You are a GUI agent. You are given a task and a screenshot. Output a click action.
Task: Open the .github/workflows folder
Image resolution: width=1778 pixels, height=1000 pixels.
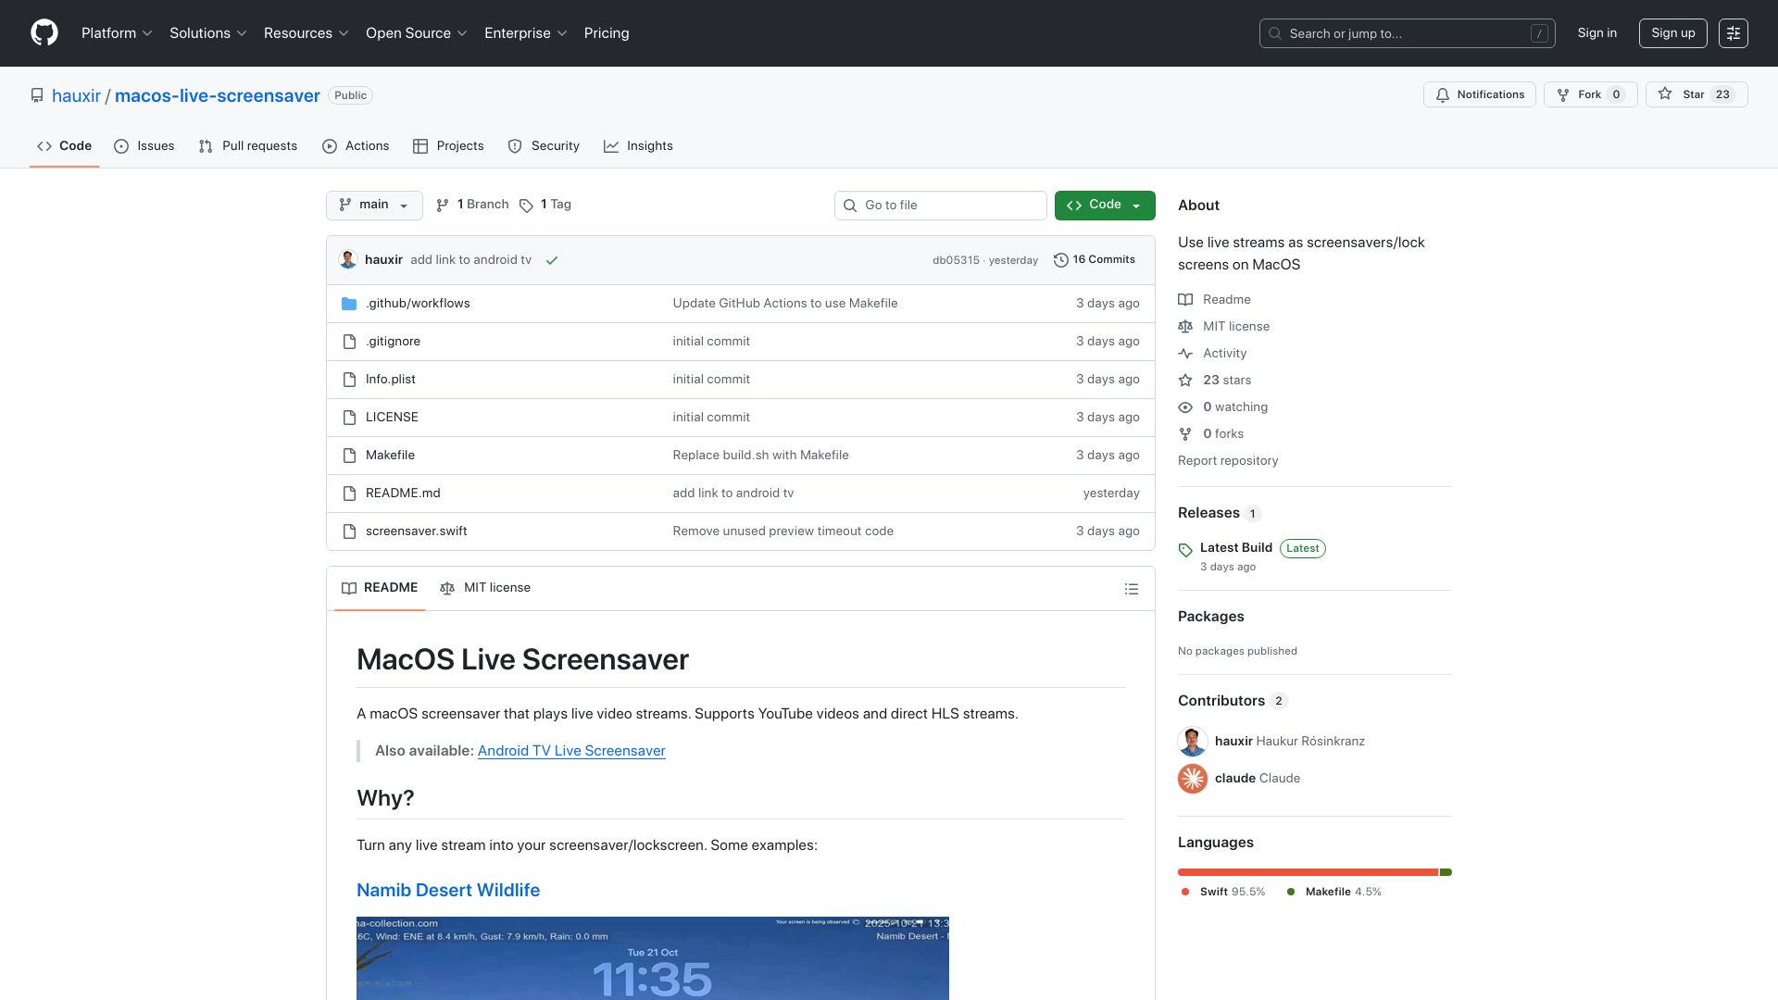point(418,304)
